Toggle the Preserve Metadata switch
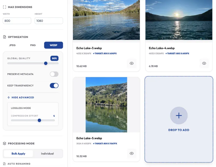 54,74
